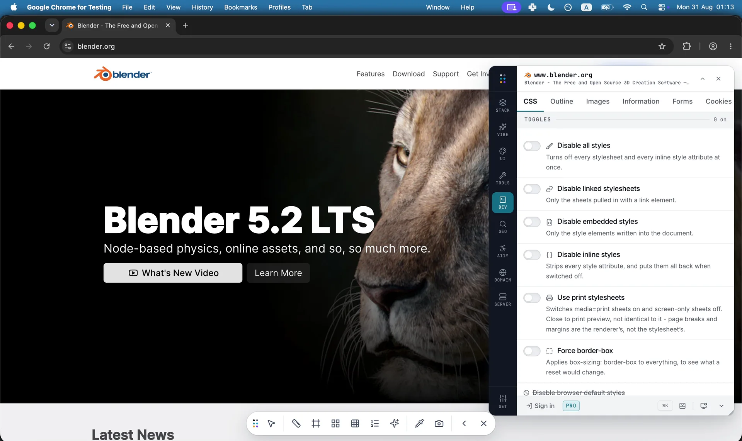Click Sign in link in extension footer

tap(540, 406)
